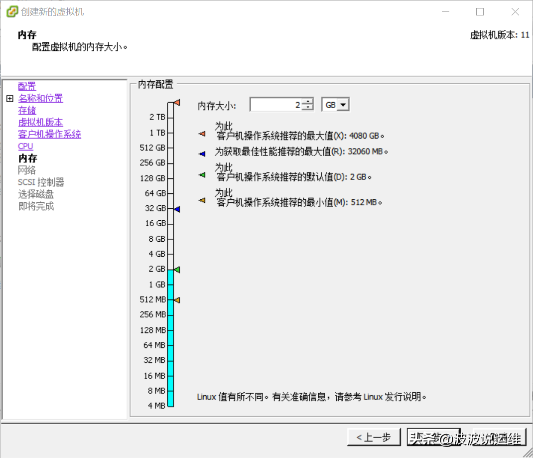Select the current 内存 step in sidebar
The height and width of the screenshot is (458, 533).
28,158
